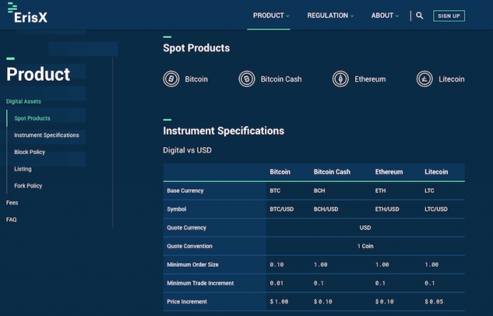
Task: Click the SIGN UP button
Action: [x=449, y=15]
